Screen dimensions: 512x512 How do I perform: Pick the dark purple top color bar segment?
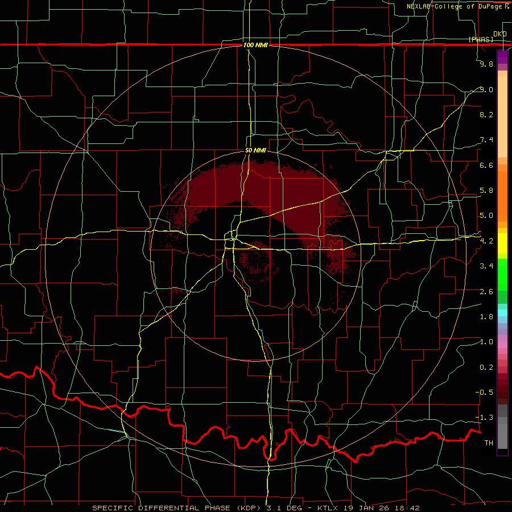[x=502, y=57]
